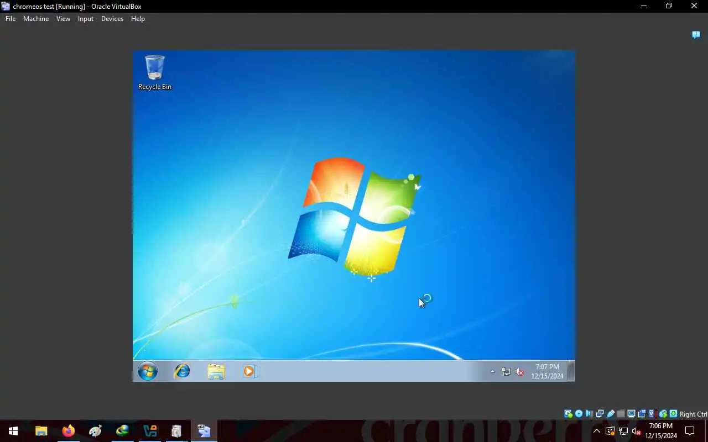Open the VirtualBox-like VS icon on taskbar
708x442 pixels.
click(150, 431)
